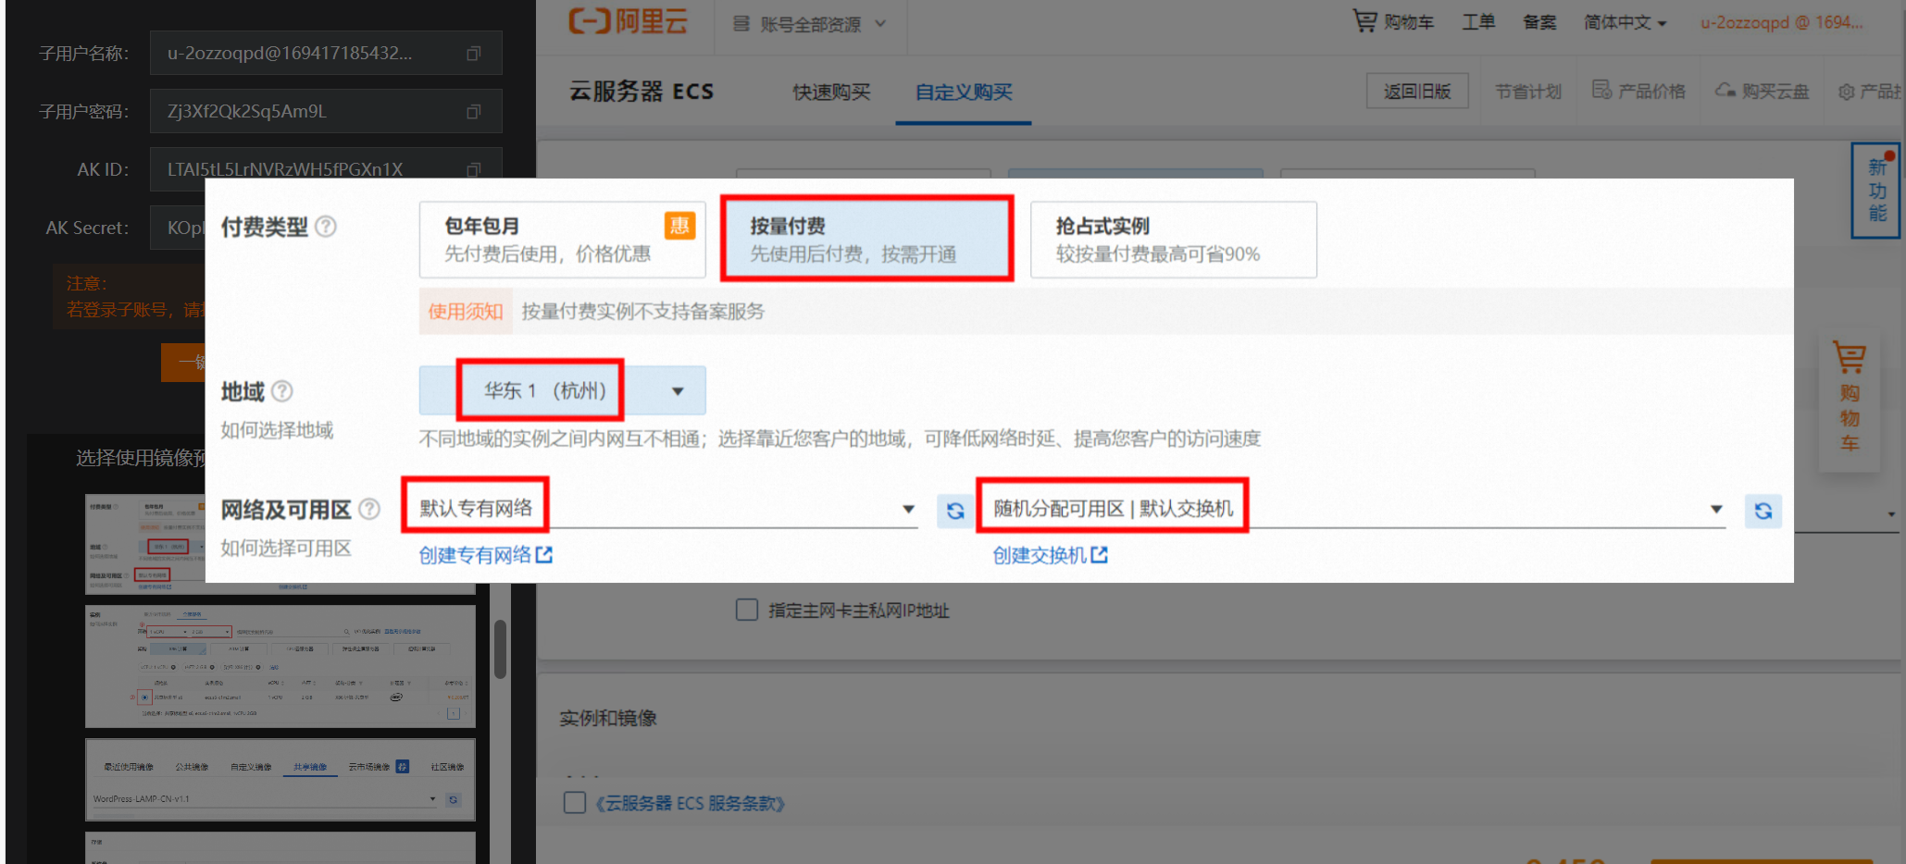
Task: Open the shared image selection tutorial thumbnail
Action: [x=280, y=779]
